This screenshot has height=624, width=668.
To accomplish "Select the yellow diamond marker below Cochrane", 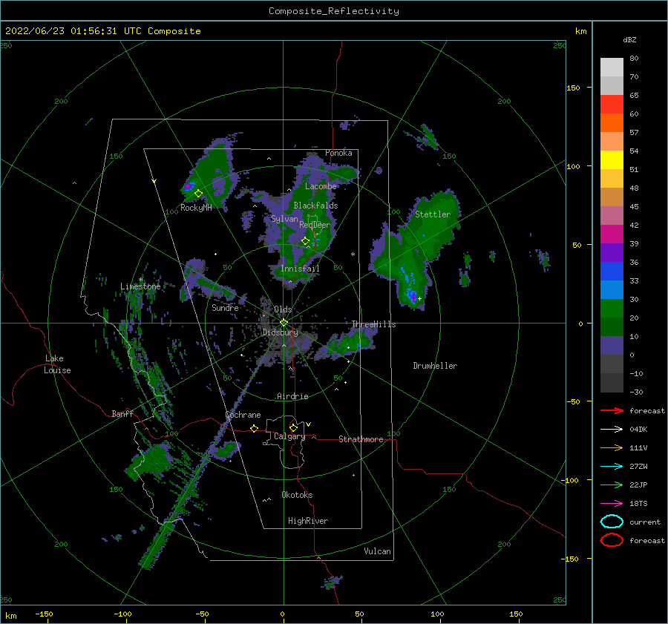I will (x=254, y=428).
